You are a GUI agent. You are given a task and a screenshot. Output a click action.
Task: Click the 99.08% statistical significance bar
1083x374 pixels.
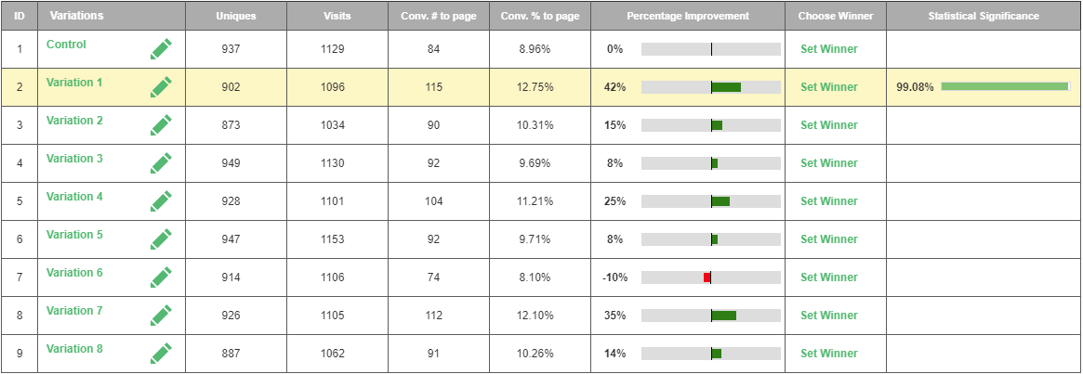[1004, 86]
